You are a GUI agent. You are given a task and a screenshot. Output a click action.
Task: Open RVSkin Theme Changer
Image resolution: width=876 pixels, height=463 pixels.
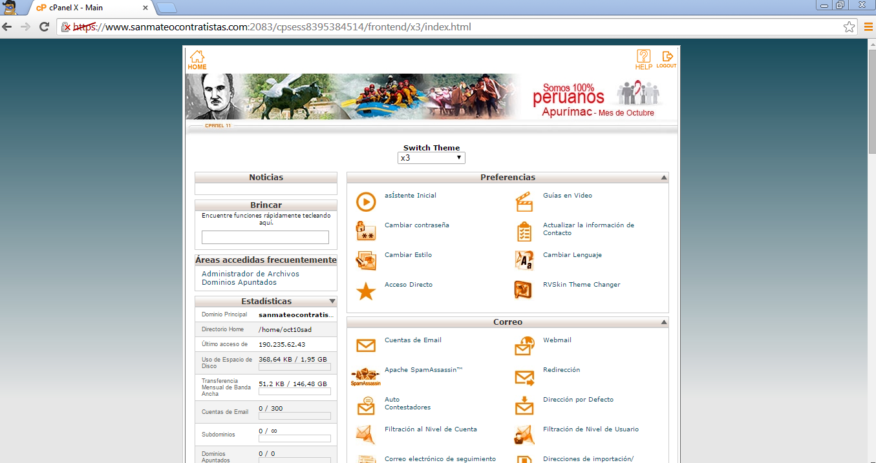(581, 284)
